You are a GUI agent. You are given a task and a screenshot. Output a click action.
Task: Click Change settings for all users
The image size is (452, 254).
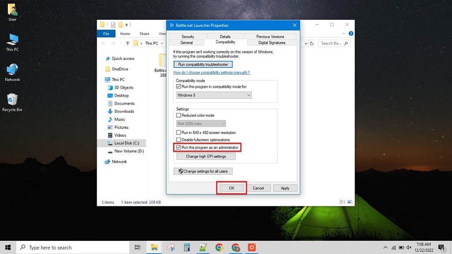coord(203,171)
